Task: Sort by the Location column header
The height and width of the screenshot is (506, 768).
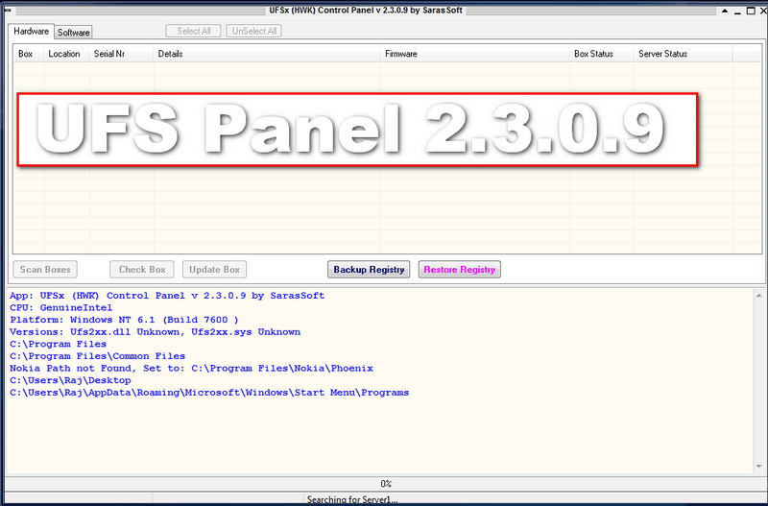Action: [x=67, y=54]
